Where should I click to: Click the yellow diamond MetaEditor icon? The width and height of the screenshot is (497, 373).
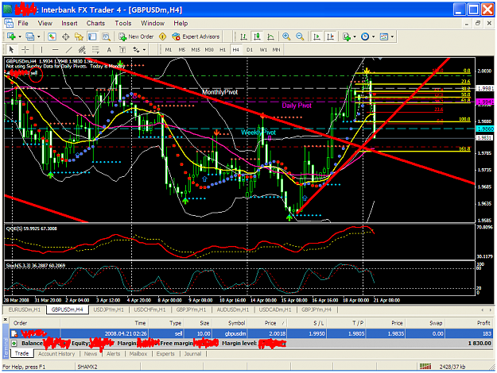(x=162, y=37)
